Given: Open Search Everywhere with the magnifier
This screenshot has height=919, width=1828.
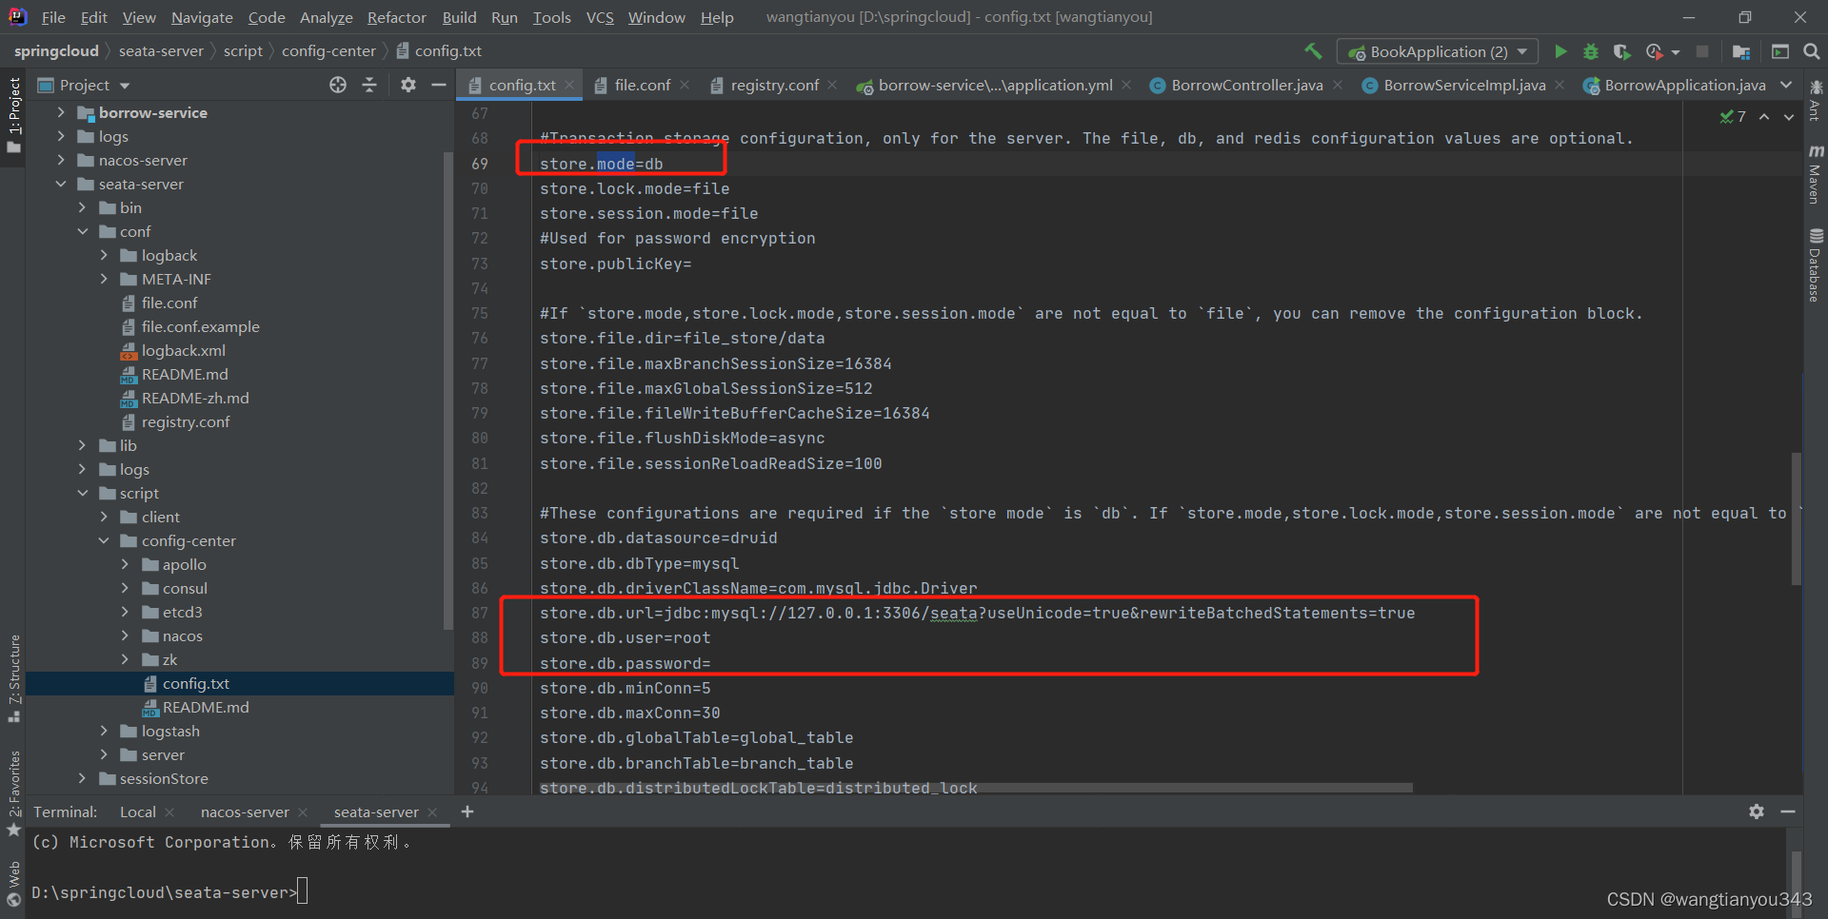Looking at the screenshot, I should (1812, 51).
